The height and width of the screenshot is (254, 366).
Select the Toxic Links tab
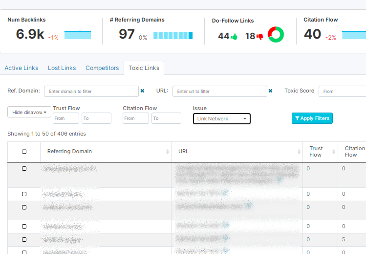(144, 68)
